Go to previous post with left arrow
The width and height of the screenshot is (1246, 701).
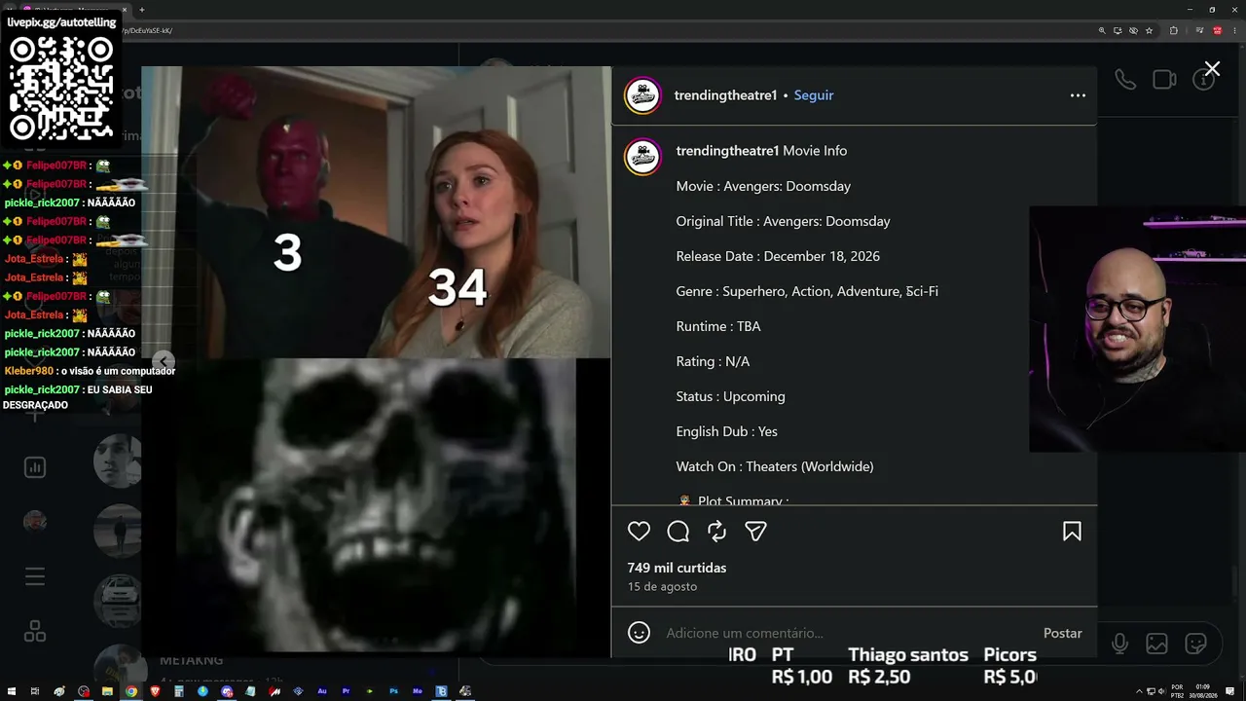click(163, 362)
